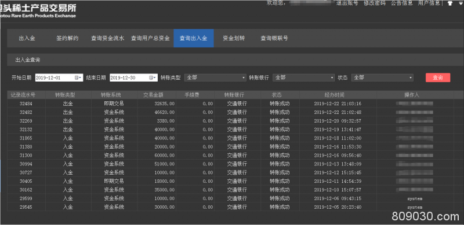Open the 用户信息 link
This screenshot has width=464, height=225.
429,3
